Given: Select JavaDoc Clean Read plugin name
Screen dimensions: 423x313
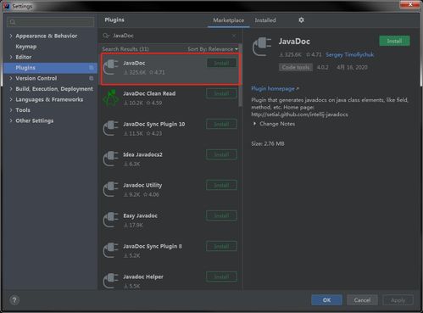Looking at the screenshot, I should [x=149, y=93].
